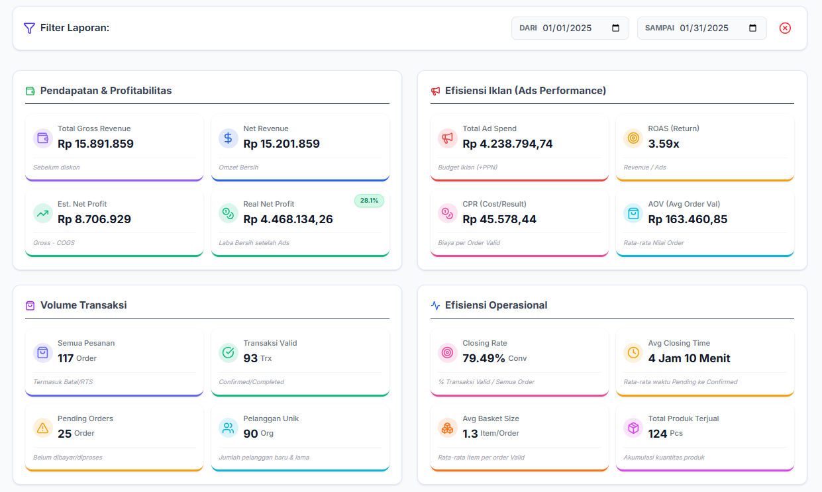The height and width of the screenshot is (492, 822).
Task: Click the AOV card's teal icon
Action: [633, 213]
